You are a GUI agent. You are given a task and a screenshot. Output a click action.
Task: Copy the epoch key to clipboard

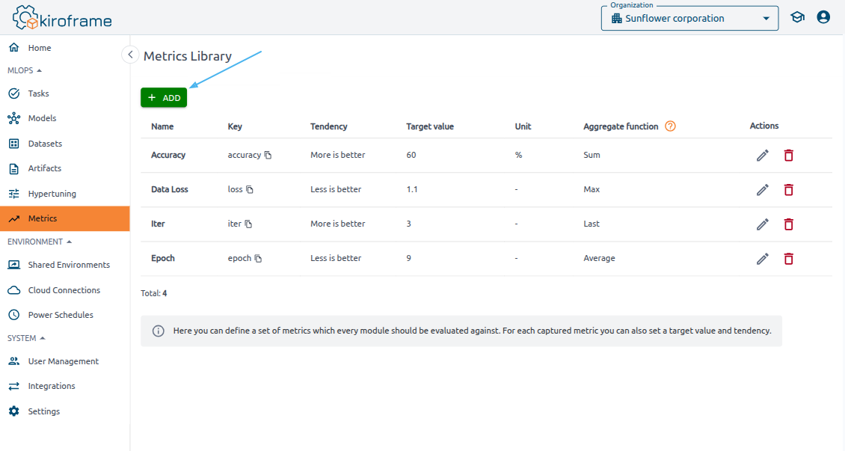258,259
